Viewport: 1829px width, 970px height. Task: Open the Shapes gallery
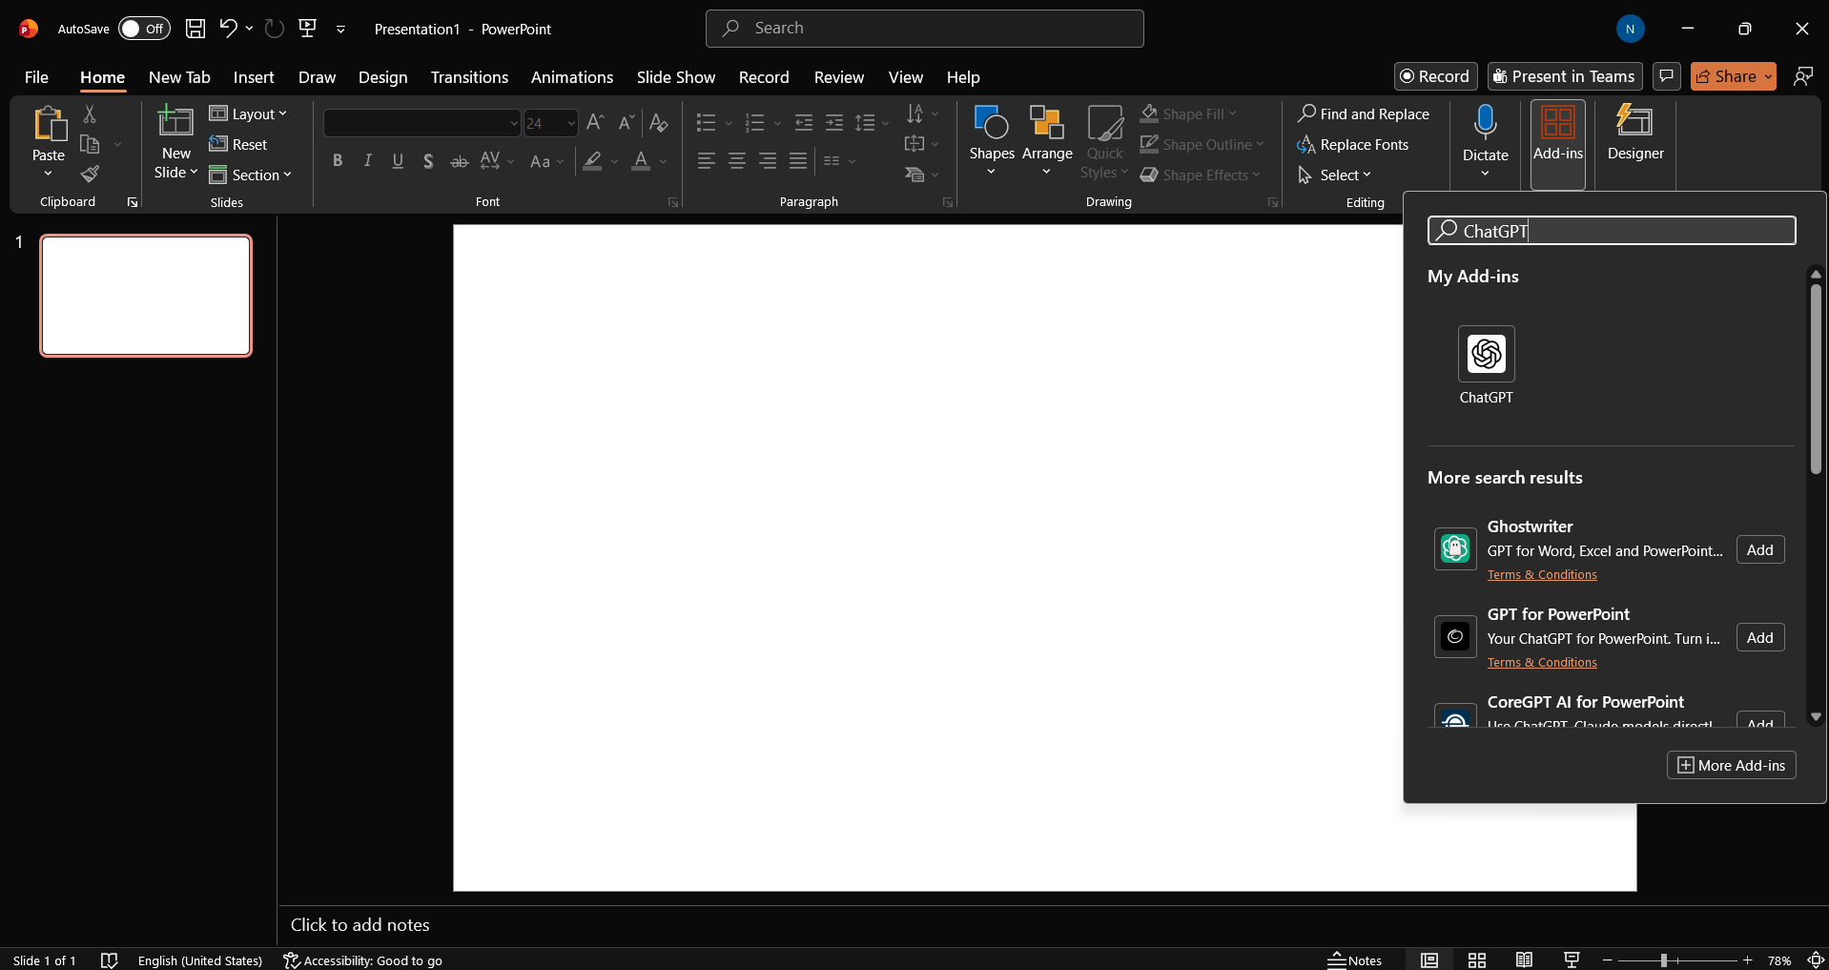point(992,141)
